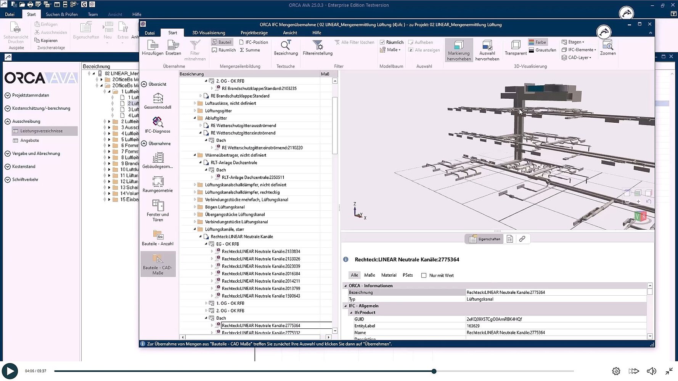Toggle the video volume
The height and width of the screenshot is (381, 678).
[652, 371]
